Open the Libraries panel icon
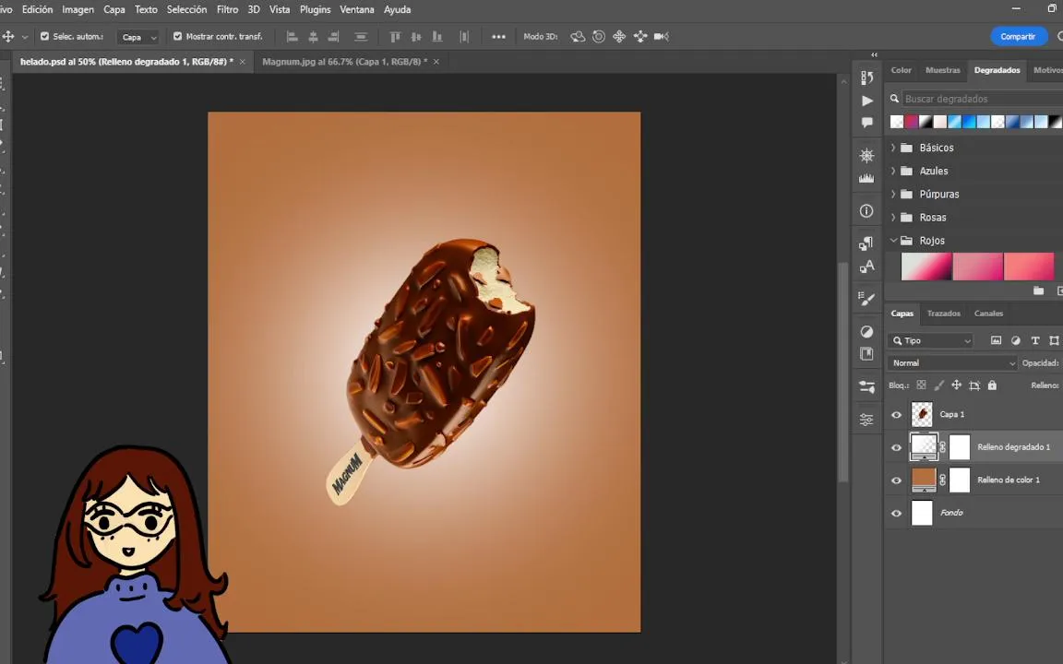 coord(866,354)
